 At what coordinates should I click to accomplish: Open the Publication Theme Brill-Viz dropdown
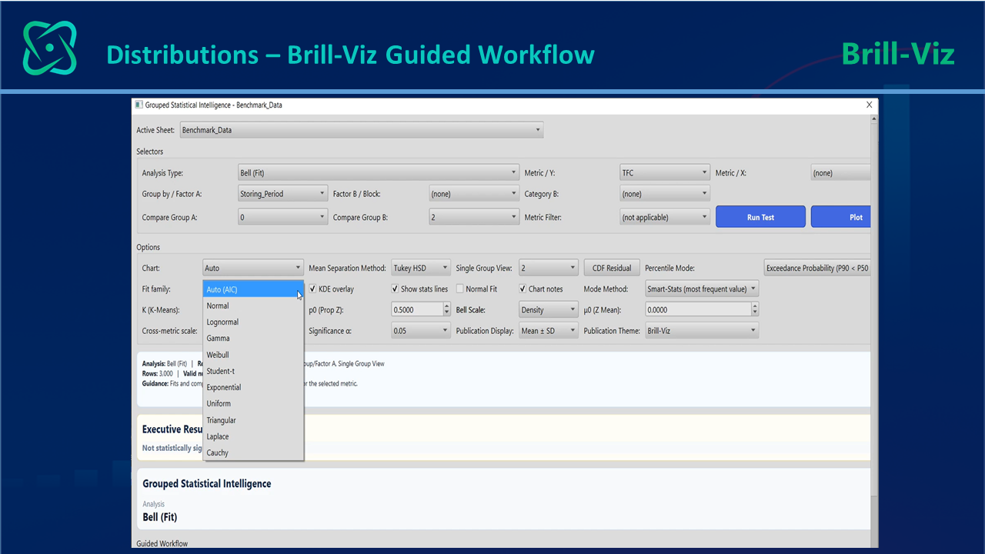tap(701, 331)
